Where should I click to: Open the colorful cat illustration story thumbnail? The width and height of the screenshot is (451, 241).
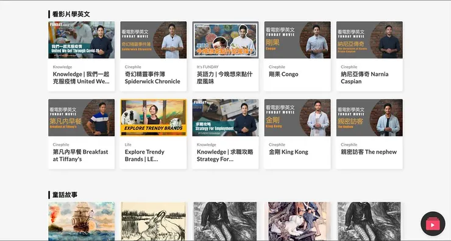click(297, 221)
